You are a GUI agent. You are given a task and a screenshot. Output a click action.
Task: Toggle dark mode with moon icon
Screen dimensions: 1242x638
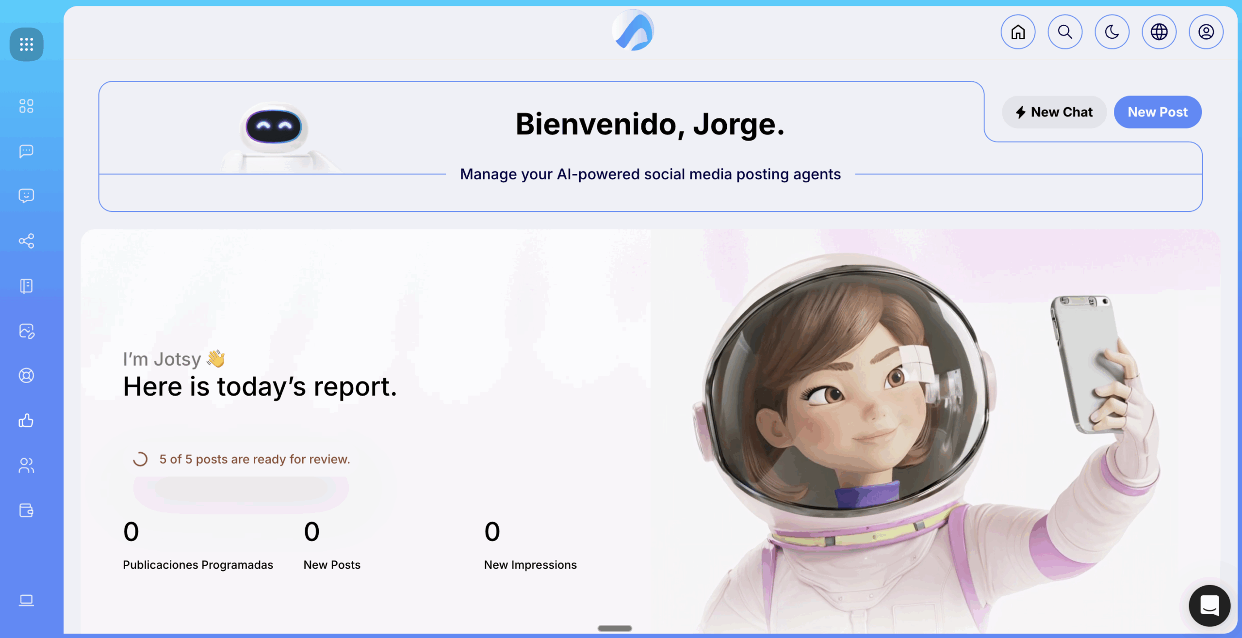coord(1111,32)
